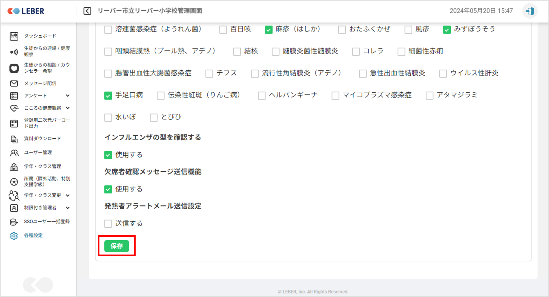Click the logout icon at top right
Image resolution: width=549 pixels, height=297 pixels.
coord(530,11)
